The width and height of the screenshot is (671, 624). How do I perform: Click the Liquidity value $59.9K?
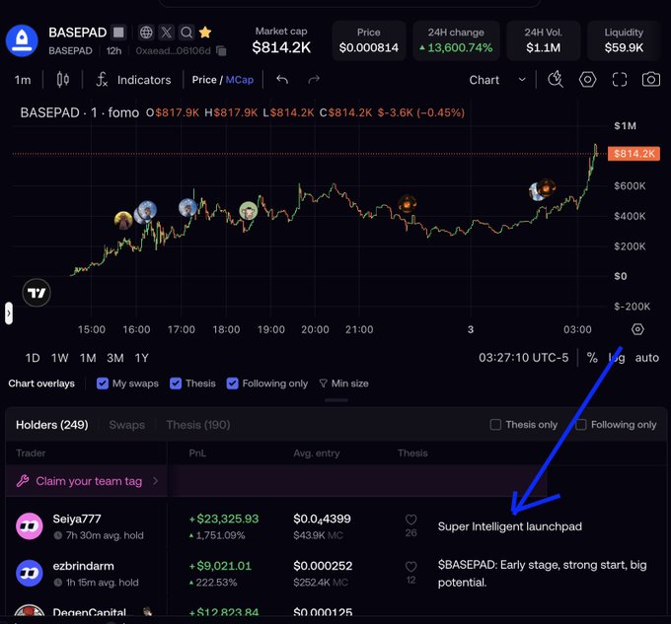point(624,47)
